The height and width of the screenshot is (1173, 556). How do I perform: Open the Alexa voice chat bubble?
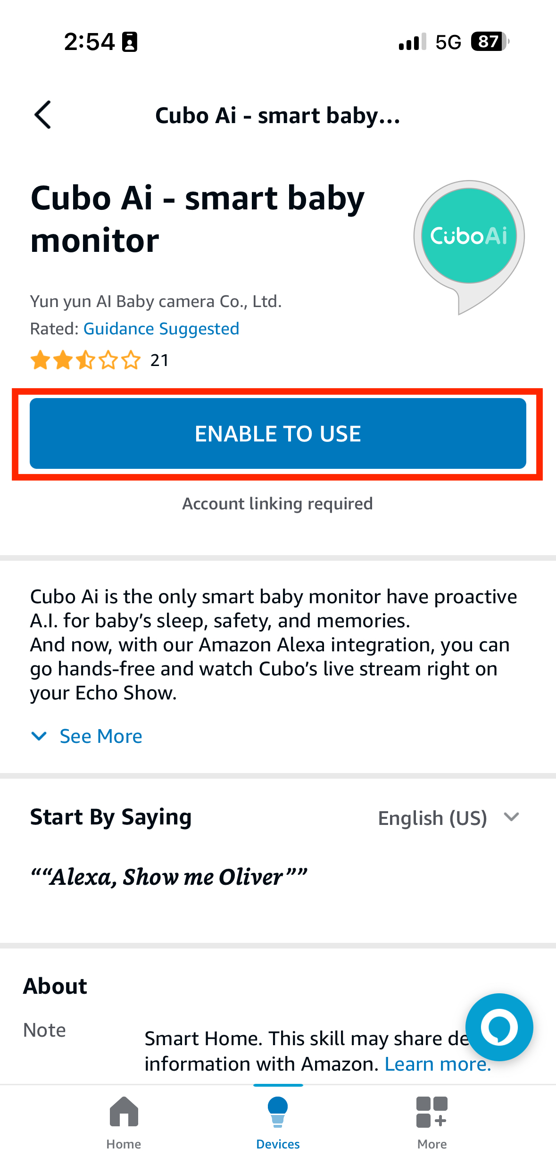point(499,1027)
